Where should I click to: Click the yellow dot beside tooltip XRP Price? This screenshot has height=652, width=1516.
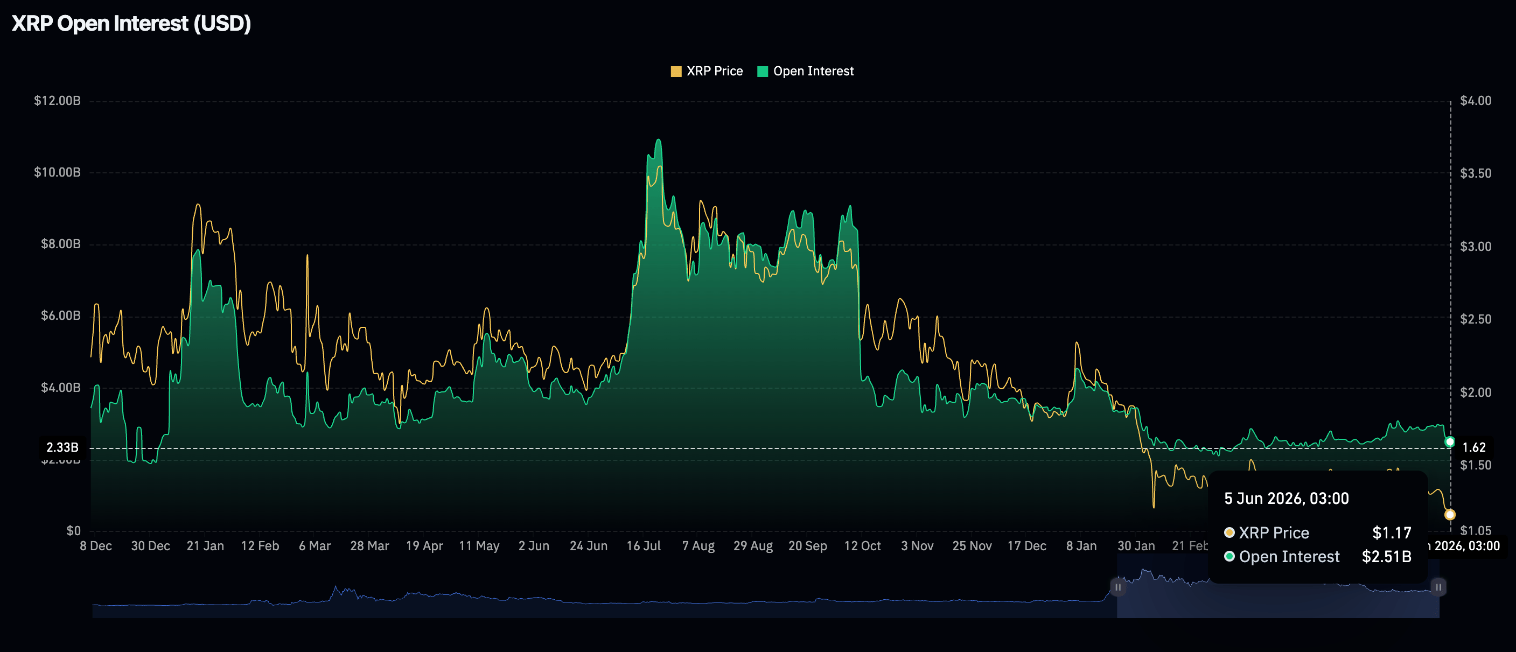[1229, 532]
